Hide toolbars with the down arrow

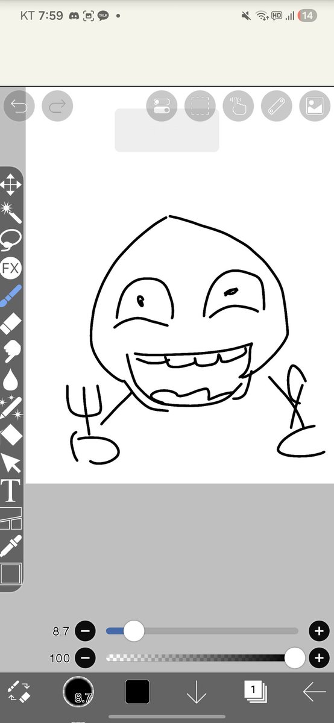coord(197,692)
